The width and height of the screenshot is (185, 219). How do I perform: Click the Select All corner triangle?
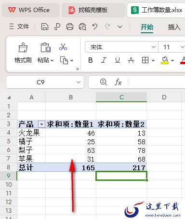coord(9,97)
